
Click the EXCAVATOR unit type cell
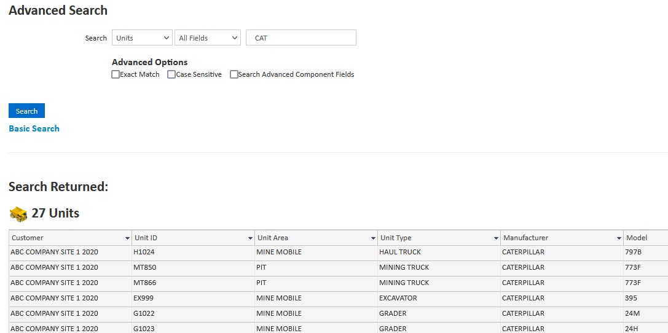click(398, 298)
